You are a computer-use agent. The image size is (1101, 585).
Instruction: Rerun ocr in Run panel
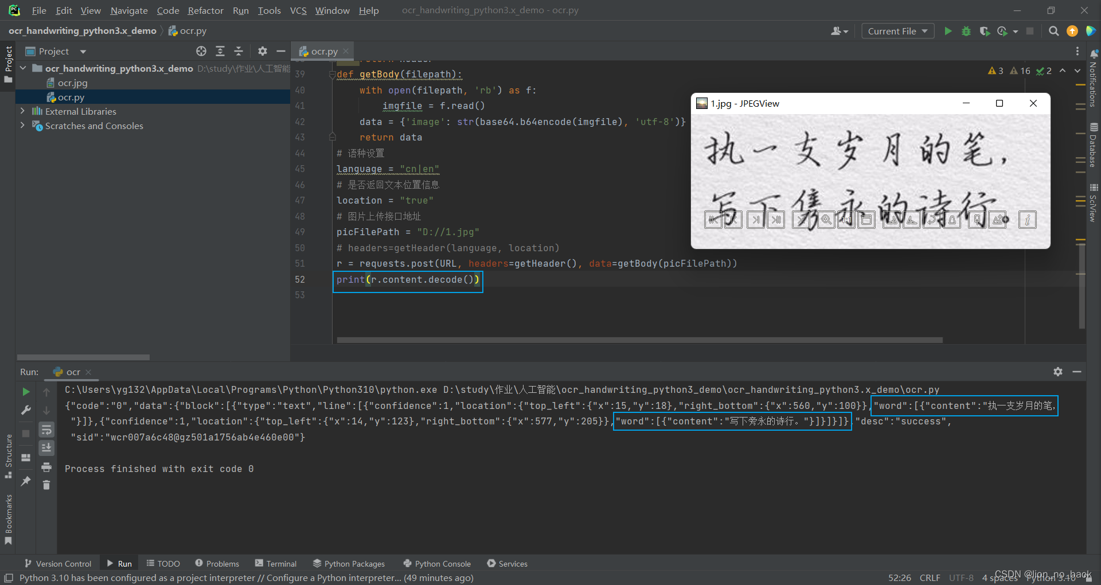(26, 392)
